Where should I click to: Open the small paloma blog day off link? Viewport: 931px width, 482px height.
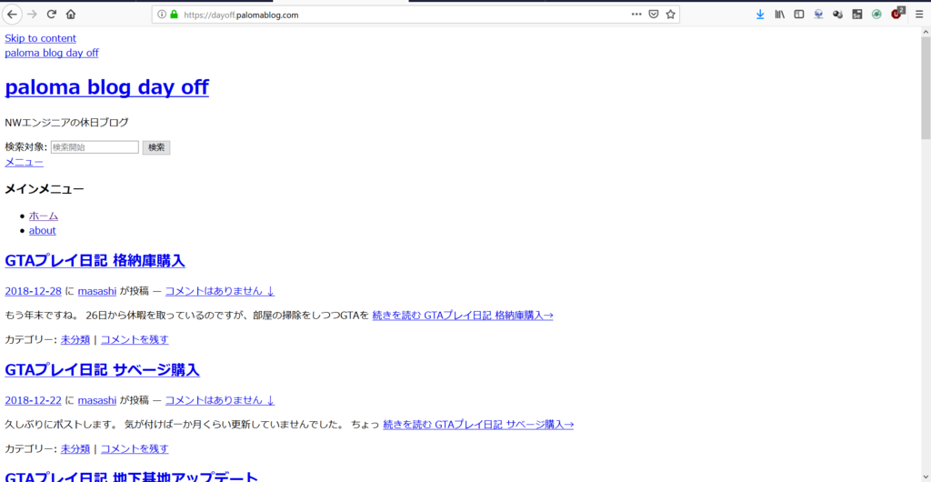click(52, 53)
